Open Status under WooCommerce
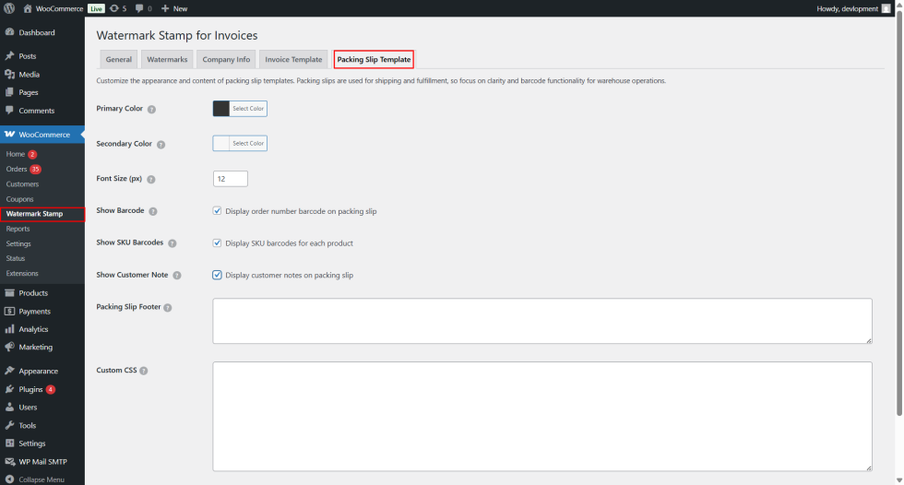 (x=16, y=258)
